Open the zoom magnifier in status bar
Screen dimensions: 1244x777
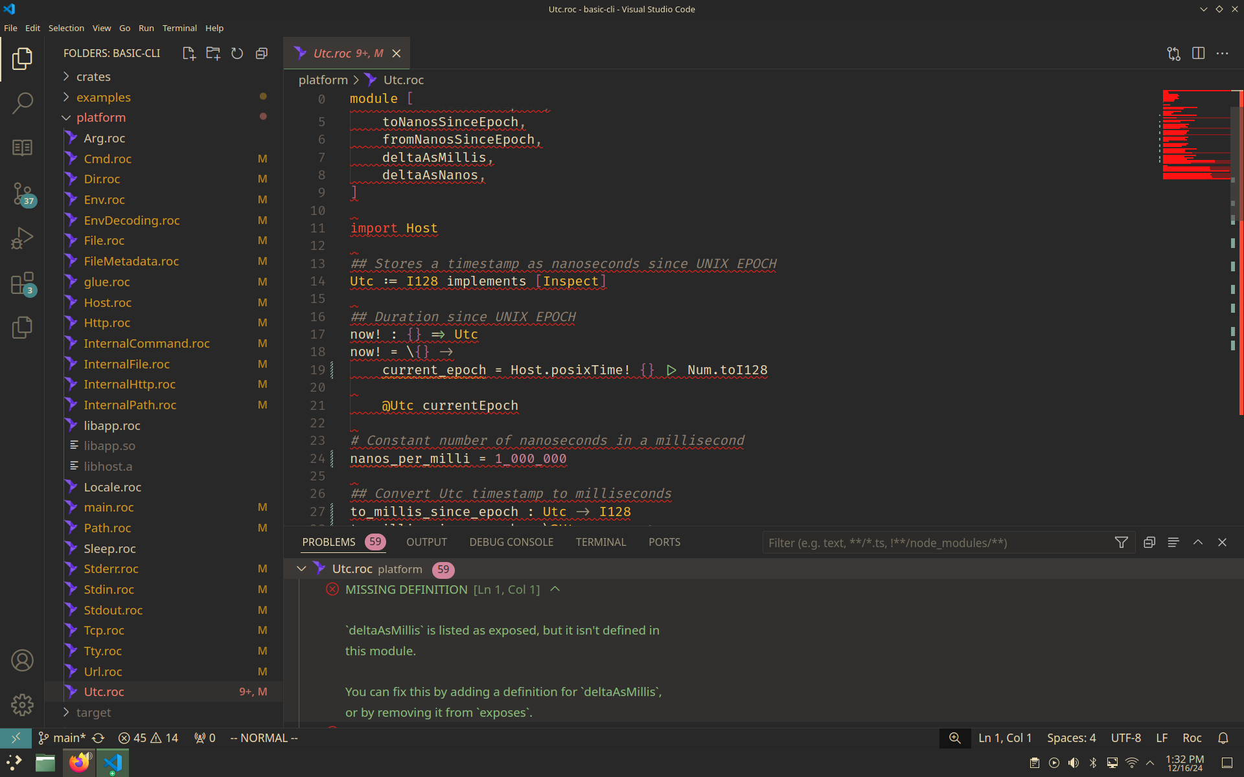(955, 738)
